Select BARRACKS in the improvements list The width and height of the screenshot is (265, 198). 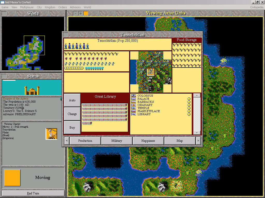point(146,102)
